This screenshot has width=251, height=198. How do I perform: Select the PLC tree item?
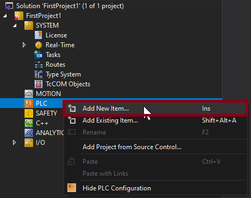[41, 104]
